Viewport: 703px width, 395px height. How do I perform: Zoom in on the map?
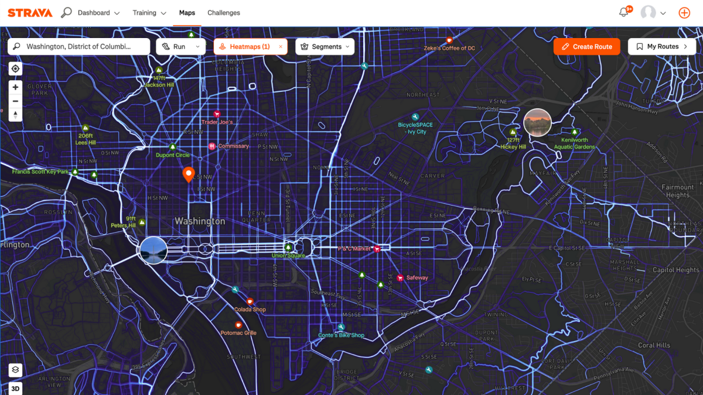[x=15, y=87]
